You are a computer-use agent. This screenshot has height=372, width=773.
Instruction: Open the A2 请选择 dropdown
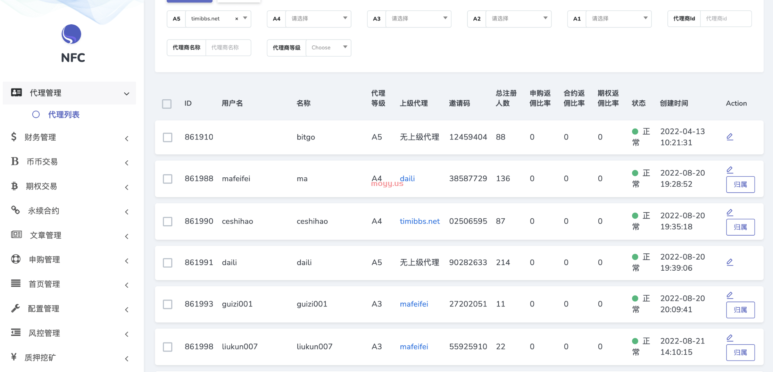pyautogui.click(x=518, y=19)
